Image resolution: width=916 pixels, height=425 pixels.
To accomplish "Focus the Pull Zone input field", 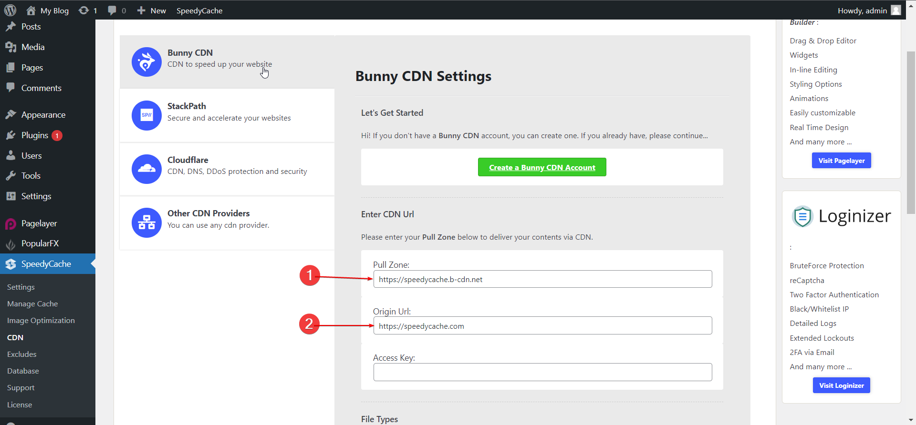I will coord(543,279).
